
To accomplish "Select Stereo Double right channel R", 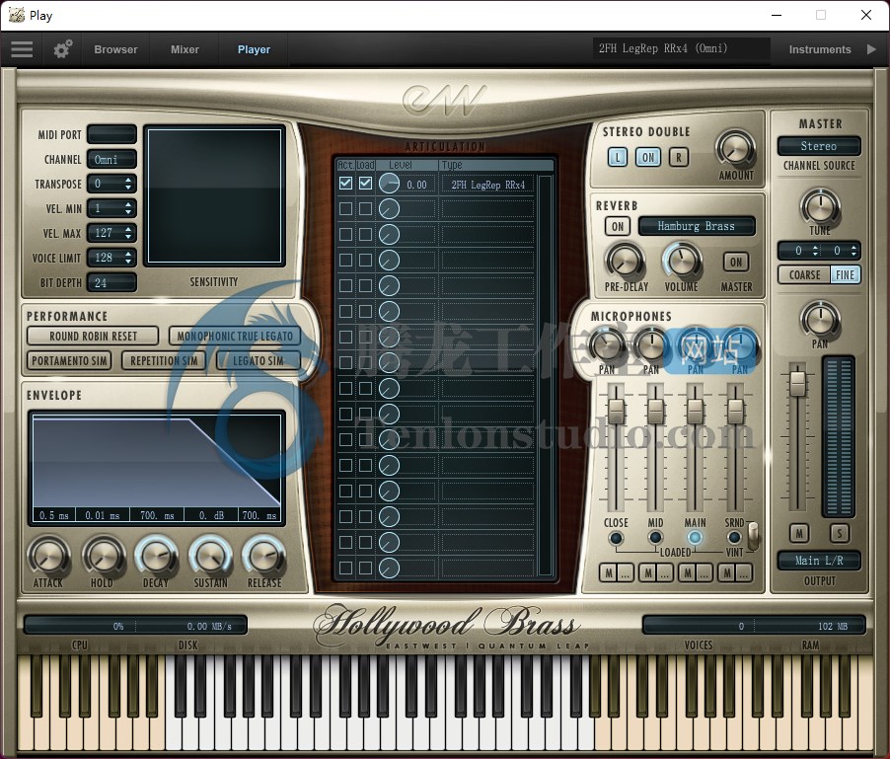I will pos(679,157).
